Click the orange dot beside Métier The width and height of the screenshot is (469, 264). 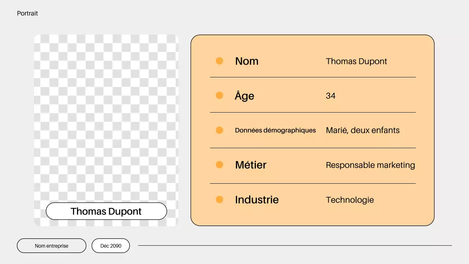click(x=219, y=165)
